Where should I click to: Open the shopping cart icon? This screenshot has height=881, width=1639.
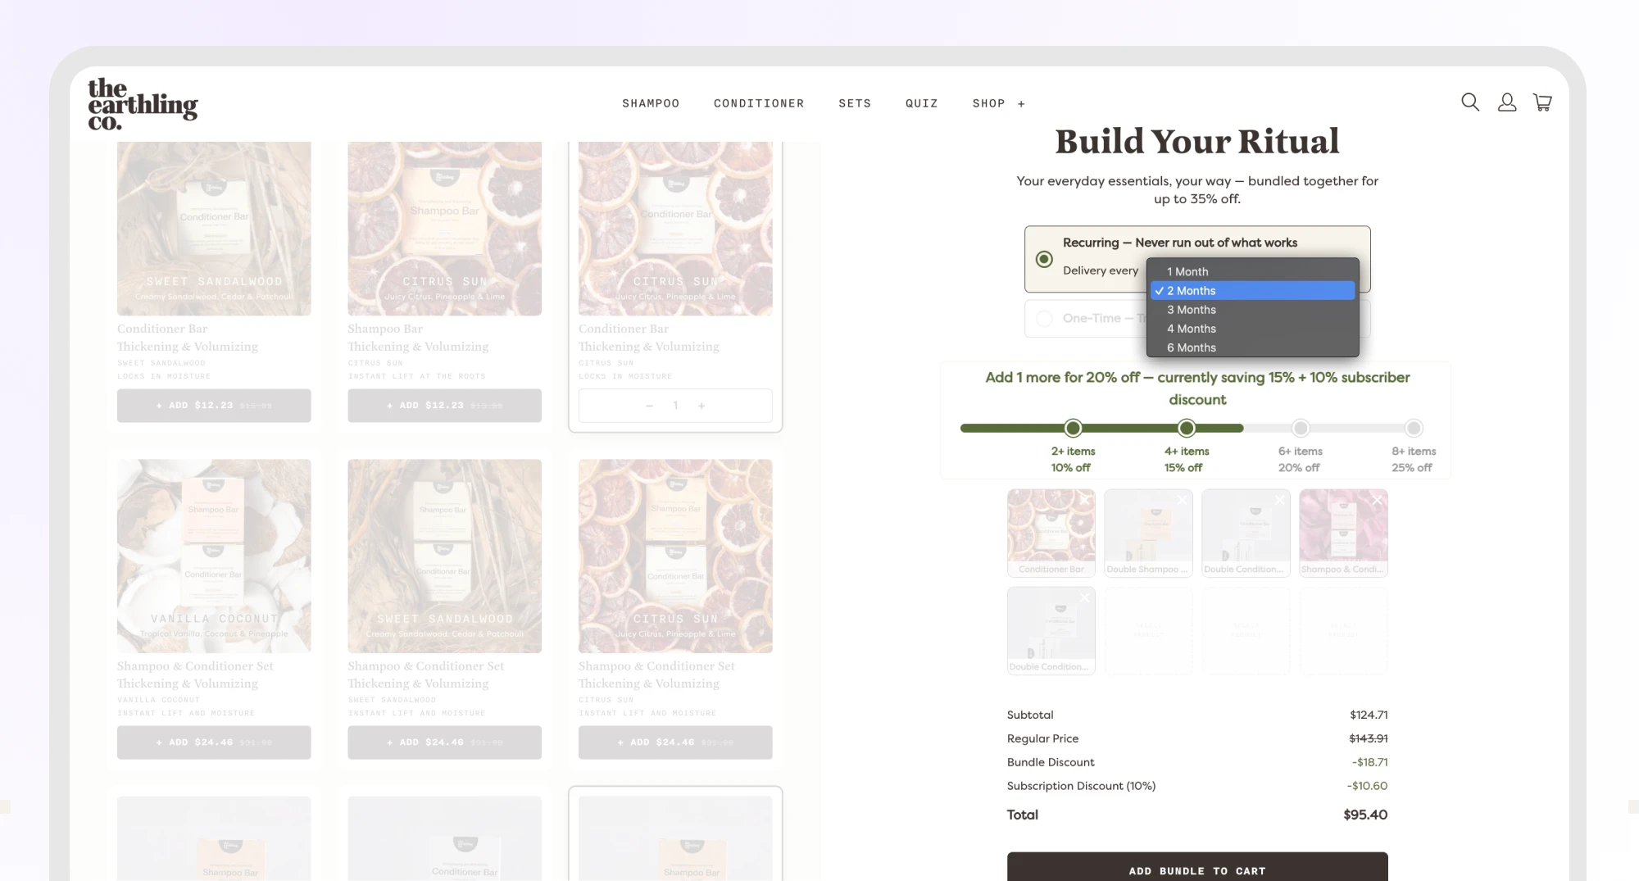pyautogui.click(x=1542, y=102)
